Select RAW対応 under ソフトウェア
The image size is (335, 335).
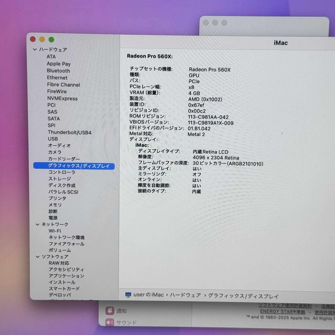[59, 263]
